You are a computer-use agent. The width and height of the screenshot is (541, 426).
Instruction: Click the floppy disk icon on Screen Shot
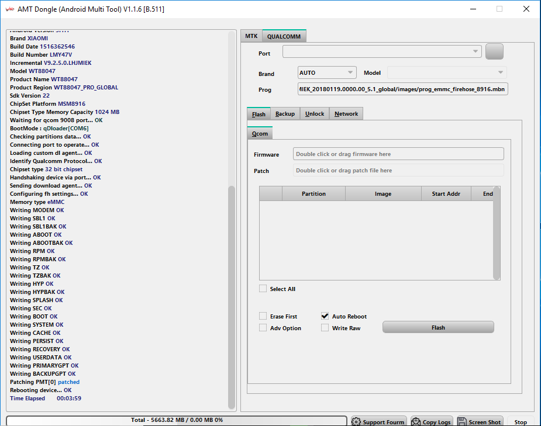point(462,421)
